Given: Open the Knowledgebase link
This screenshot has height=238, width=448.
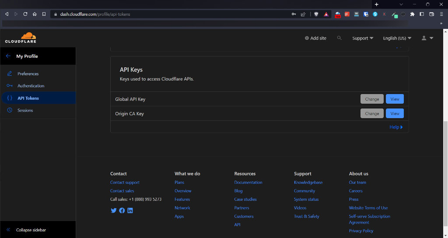Looking at the screenshot, I should tap(308, 182).
